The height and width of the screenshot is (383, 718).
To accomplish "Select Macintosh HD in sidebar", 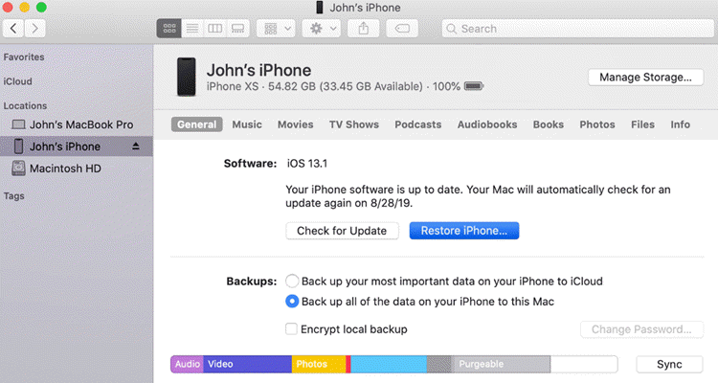I will 77,169.
